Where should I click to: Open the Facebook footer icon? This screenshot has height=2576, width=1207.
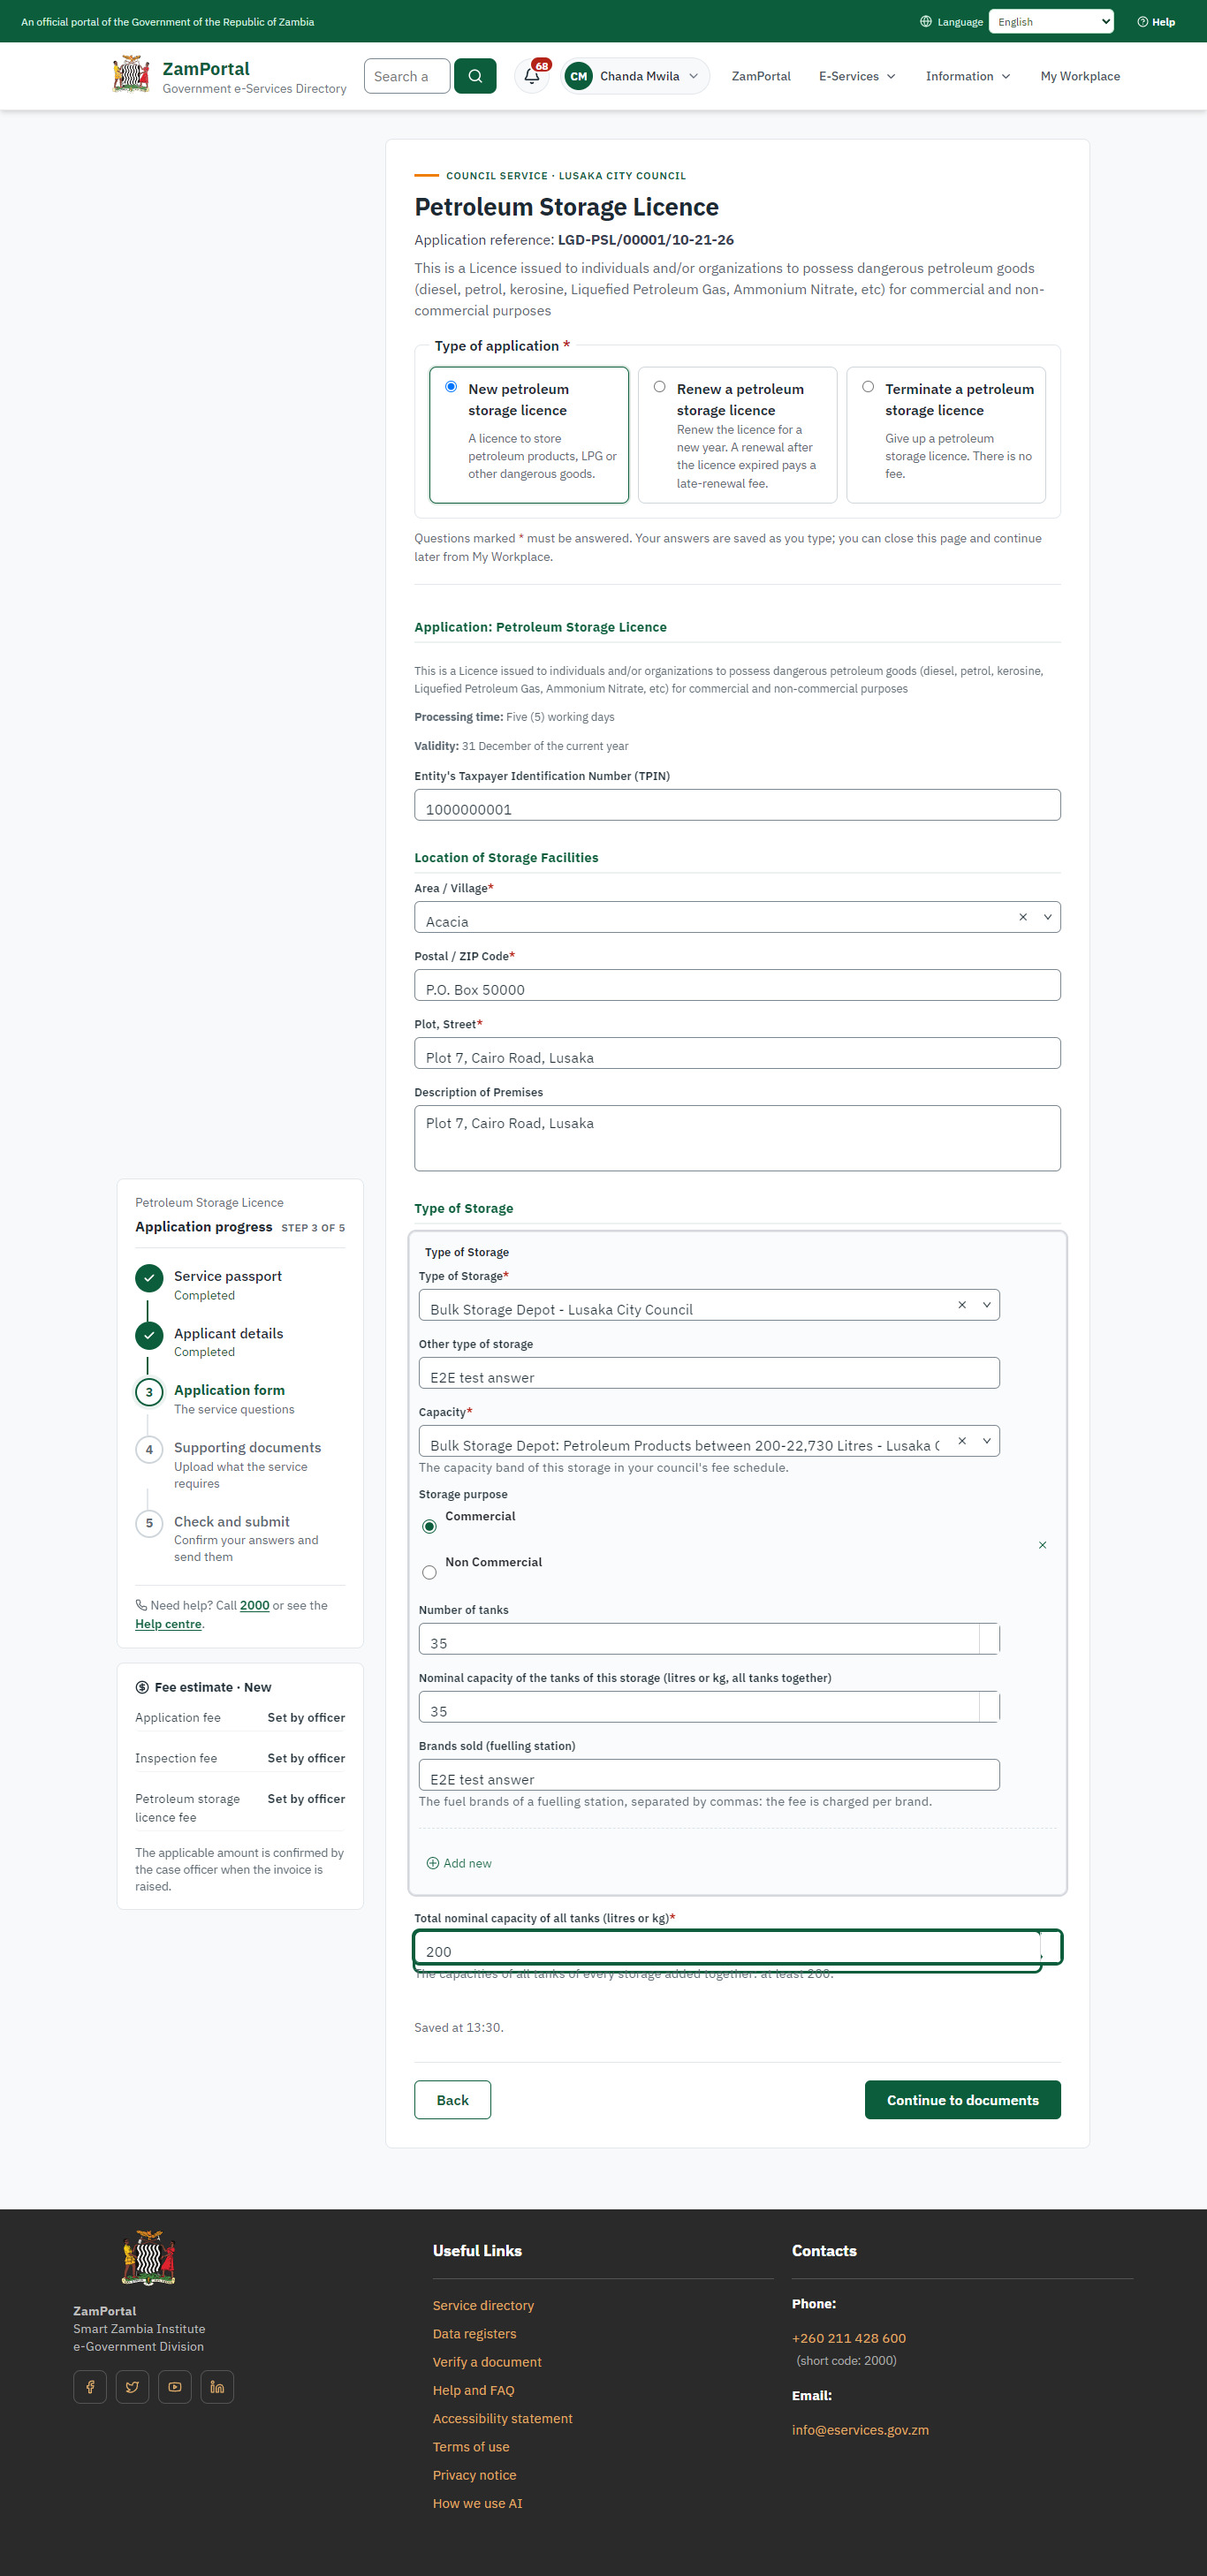(x=90, y=2387)
